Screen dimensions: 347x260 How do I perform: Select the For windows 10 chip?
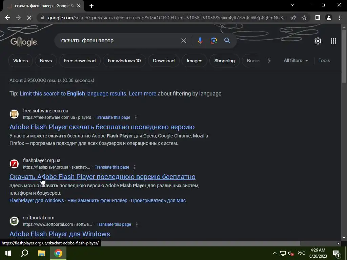(124, 61)
